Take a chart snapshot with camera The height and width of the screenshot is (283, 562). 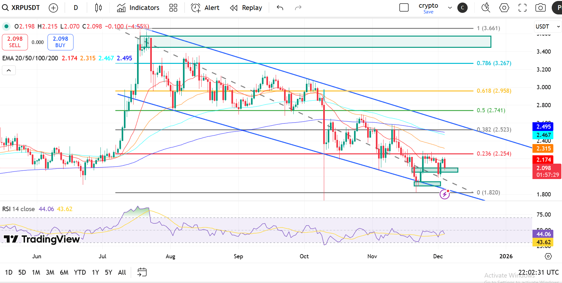tap(540, 8)
